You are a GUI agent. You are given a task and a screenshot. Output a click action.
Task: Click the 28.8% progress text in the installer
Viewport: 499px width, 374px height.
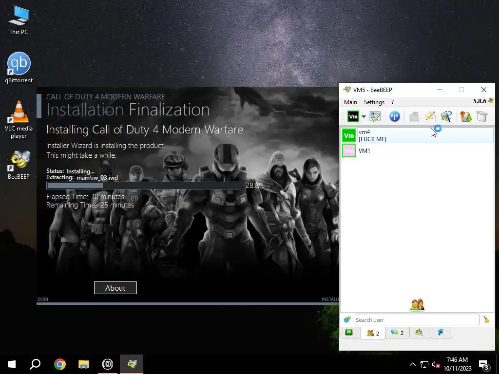pos(255,186)
